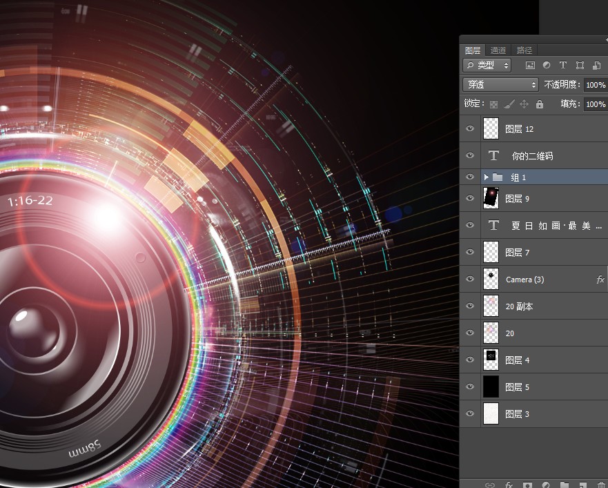This screenshot has width=608, height=488.
Task: Select the layer name 图层 9
Action: tap(518, 199)
